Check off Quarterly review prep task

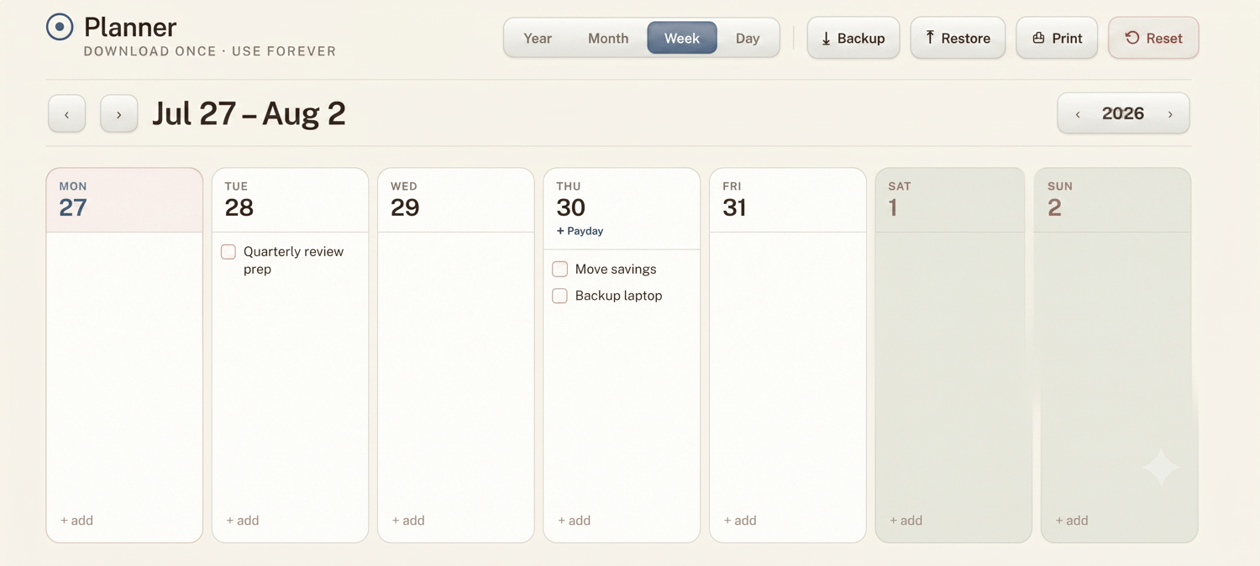pos(228,252)
